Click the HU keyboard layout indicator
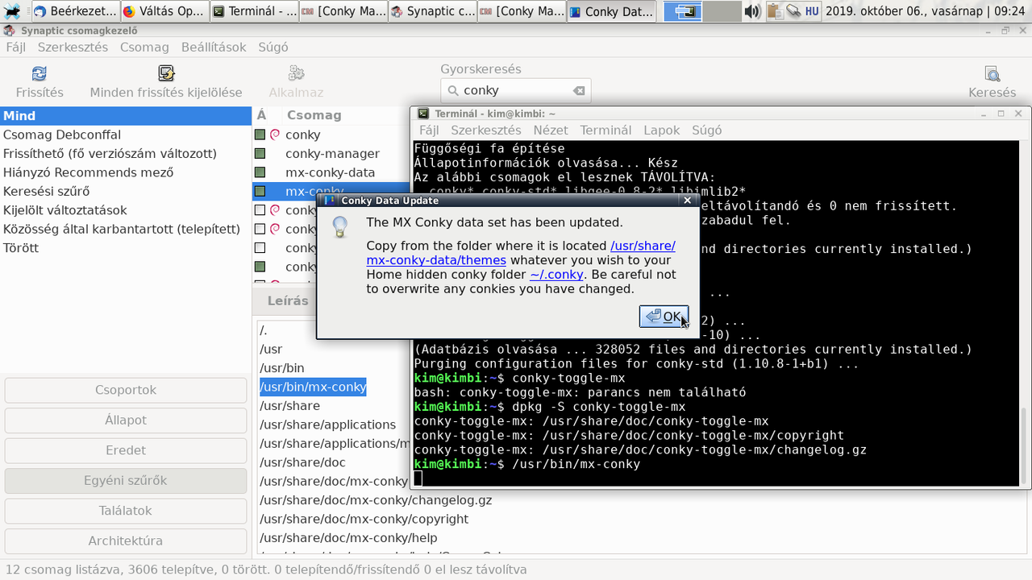 pyautogui.click(x=813, y=11)
